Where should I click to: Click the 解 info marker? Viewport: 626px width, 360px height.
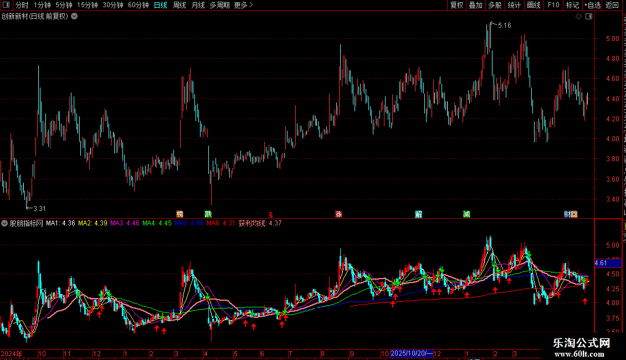coord(418,214)
